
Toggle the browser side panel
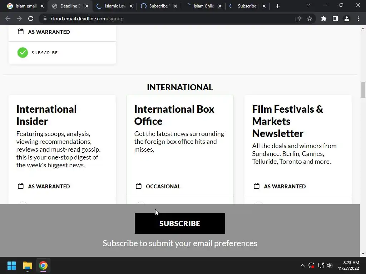pos(335,19)
